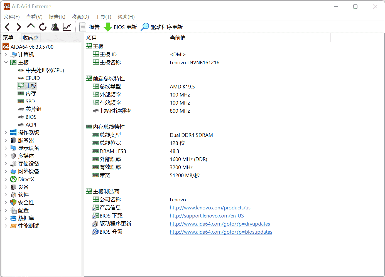The height and width of the screenshot is (277, 385).
Task: Go forward with the right arrow icon
Action: [x=19, y=27]
